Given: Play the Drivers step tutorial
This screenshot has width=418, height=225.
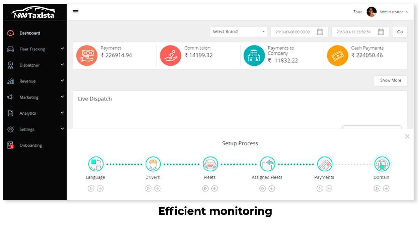Looking at the screenshot, I should 148,188.
